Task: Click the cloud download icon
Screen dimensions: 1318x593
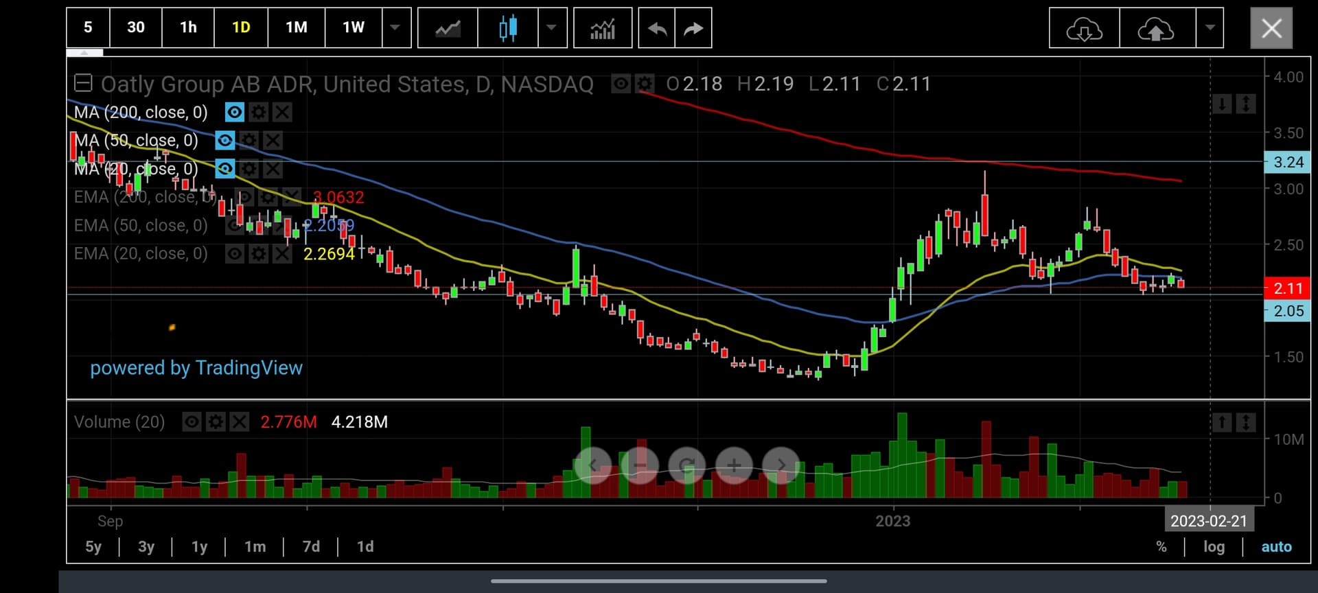Action: pyautogui.click(x=1084, y=28)
